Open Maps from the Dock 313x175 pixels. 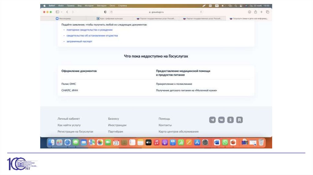point(92,143)
